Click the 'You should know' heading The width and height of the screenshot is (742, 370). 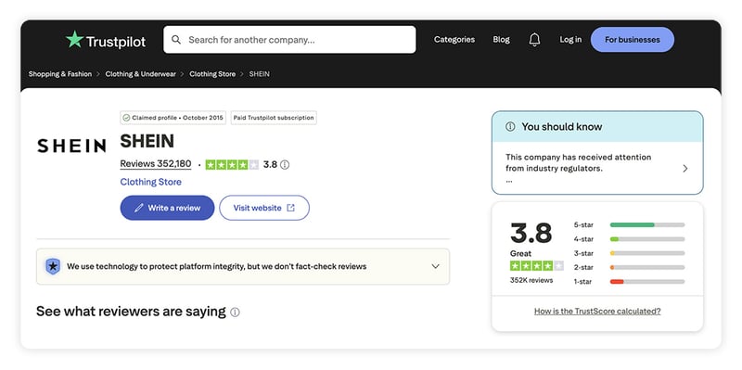pyautogui.click(x=562, y=127)
